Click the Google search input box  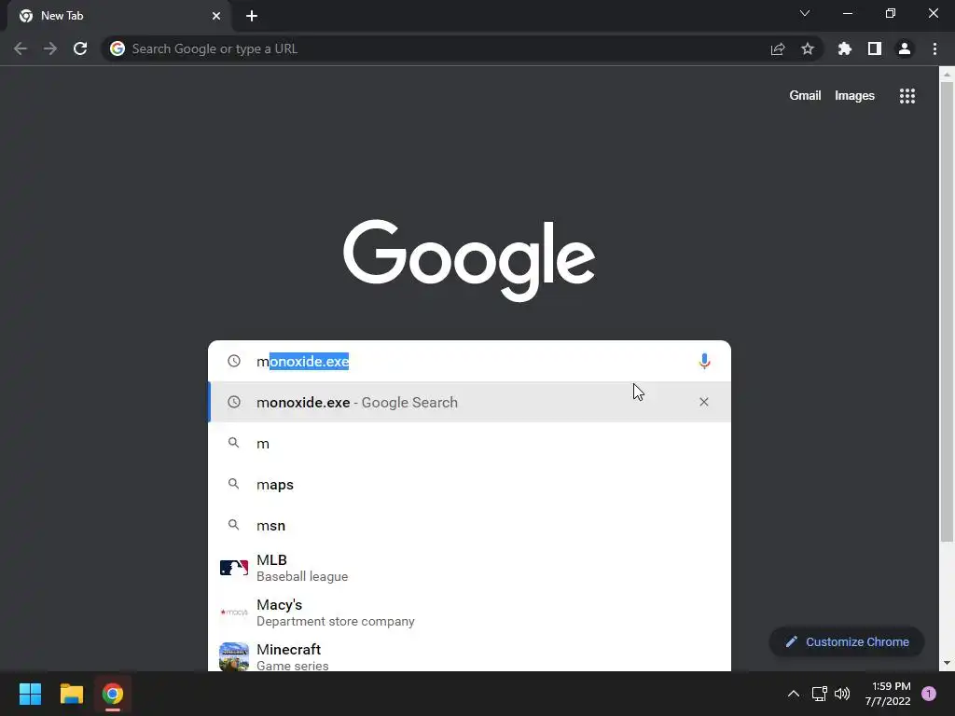(x=470, y=361)
